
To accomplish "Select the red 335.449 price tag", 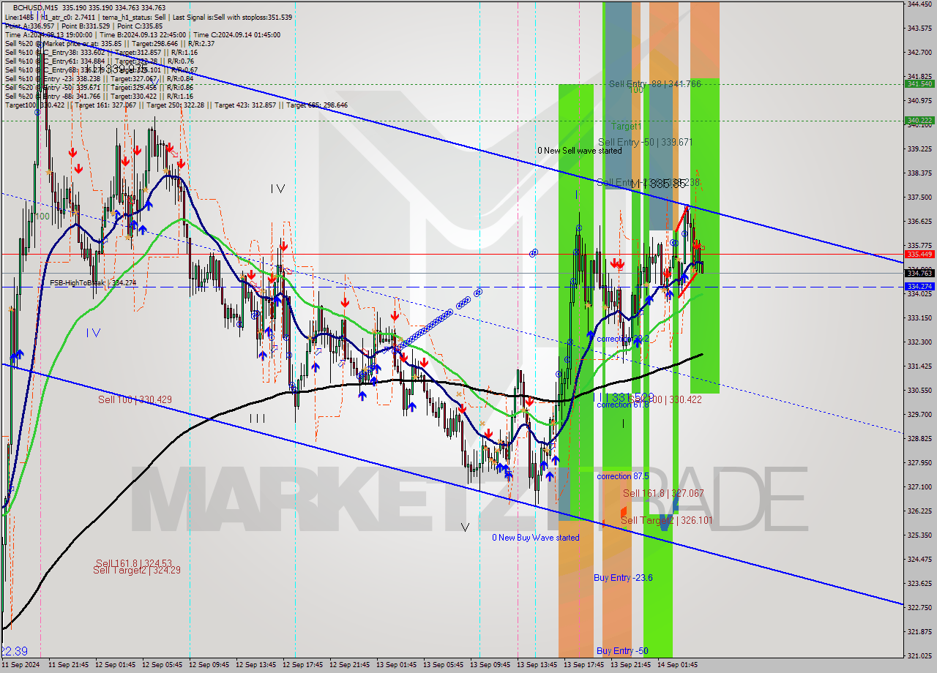I will 919,255.
